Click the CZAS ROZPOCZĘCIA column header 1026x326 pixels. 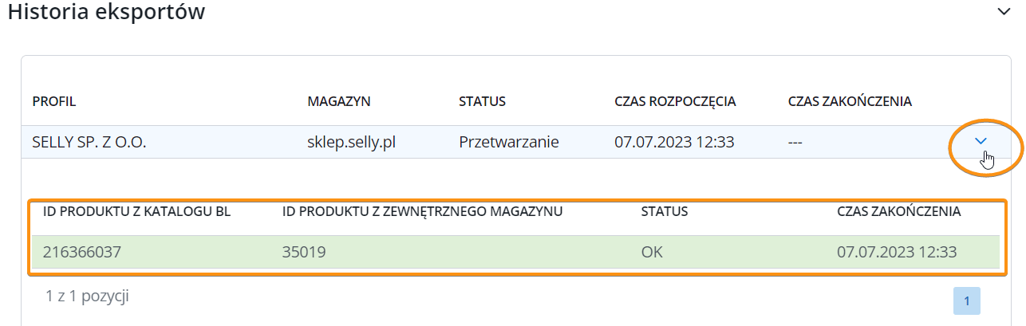(x=674, y=101)
